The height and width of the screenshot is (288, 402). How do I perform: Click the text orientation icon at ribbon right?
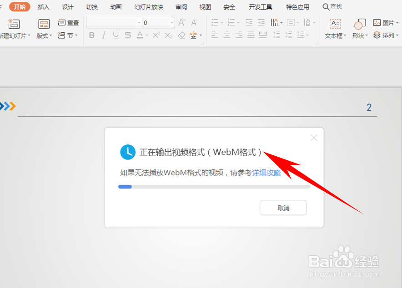(x=307, y=23)
